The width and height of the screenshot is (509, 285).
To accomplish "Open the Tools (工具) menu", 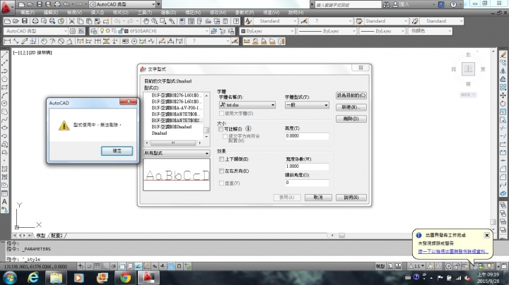I will pyautogui.click(x=145, y=13).
